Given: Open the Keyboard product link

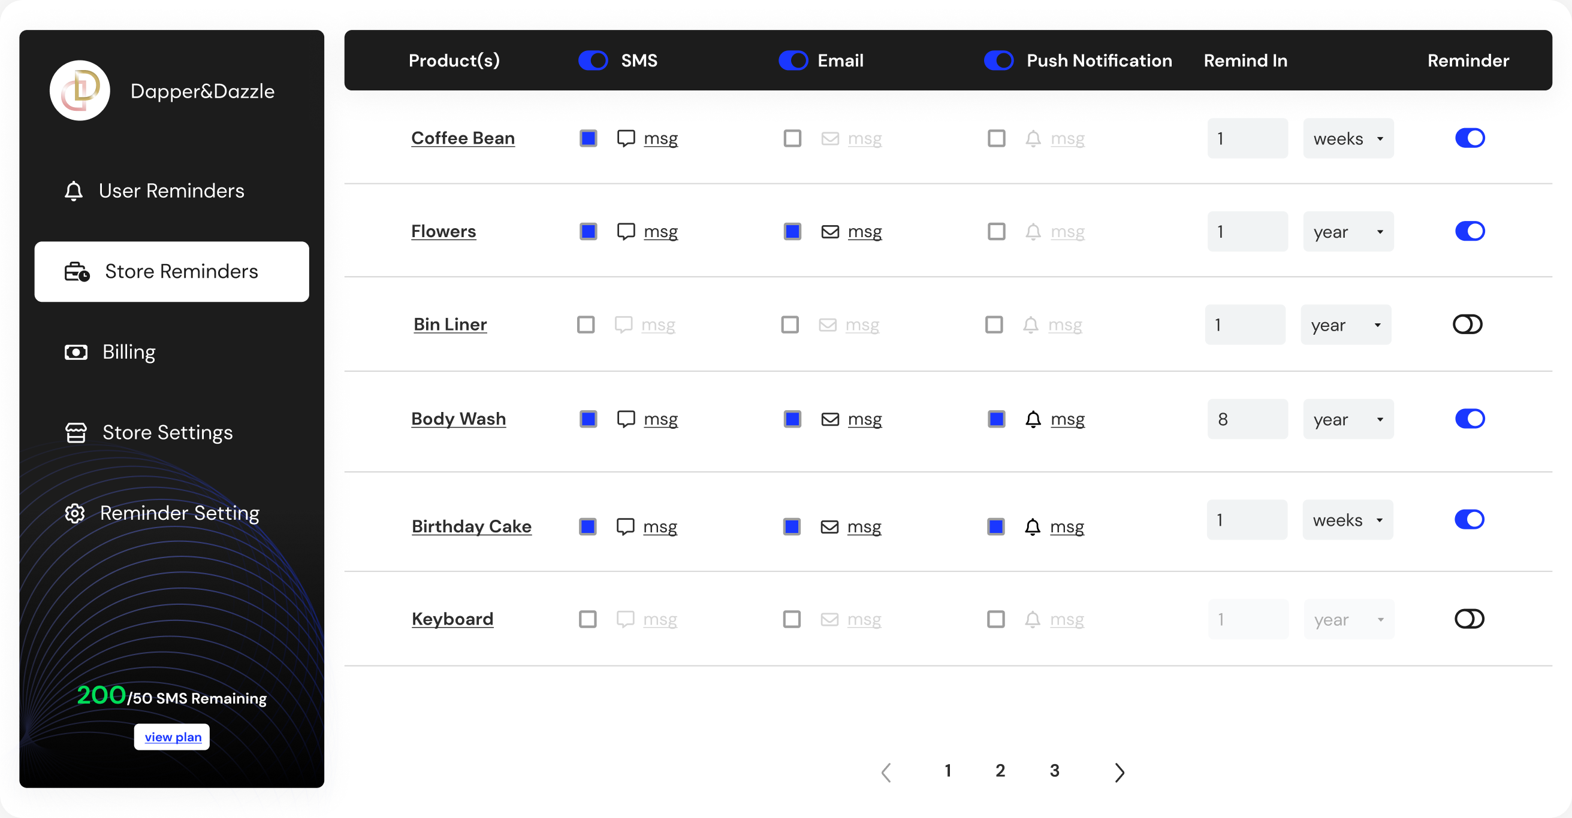Looking at the screenshot, I should point(452,619).
